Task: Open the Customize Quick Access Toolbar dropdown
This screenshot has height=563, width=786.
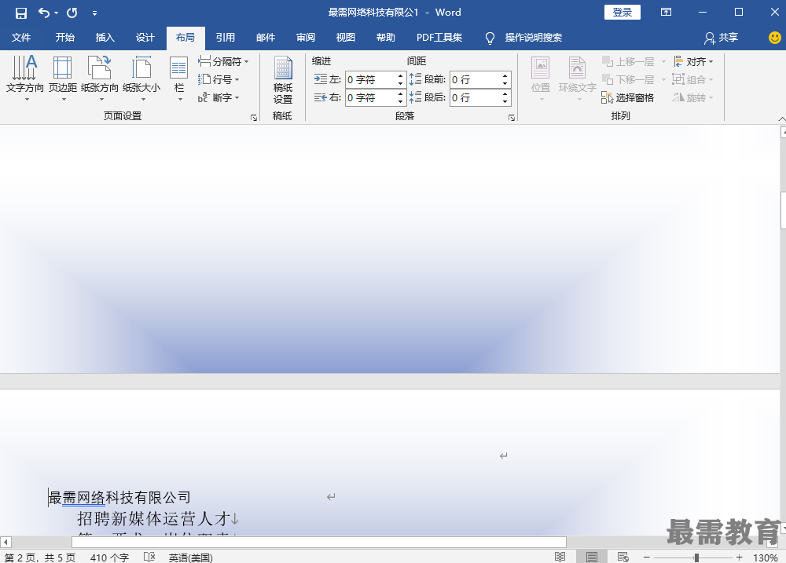Action: (x=94, y=13)
